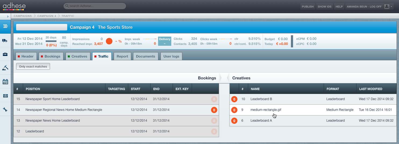399x144 pixels.
Task: Select the Traffic tab
Action: pyautogui.click(x=102, y=56)
